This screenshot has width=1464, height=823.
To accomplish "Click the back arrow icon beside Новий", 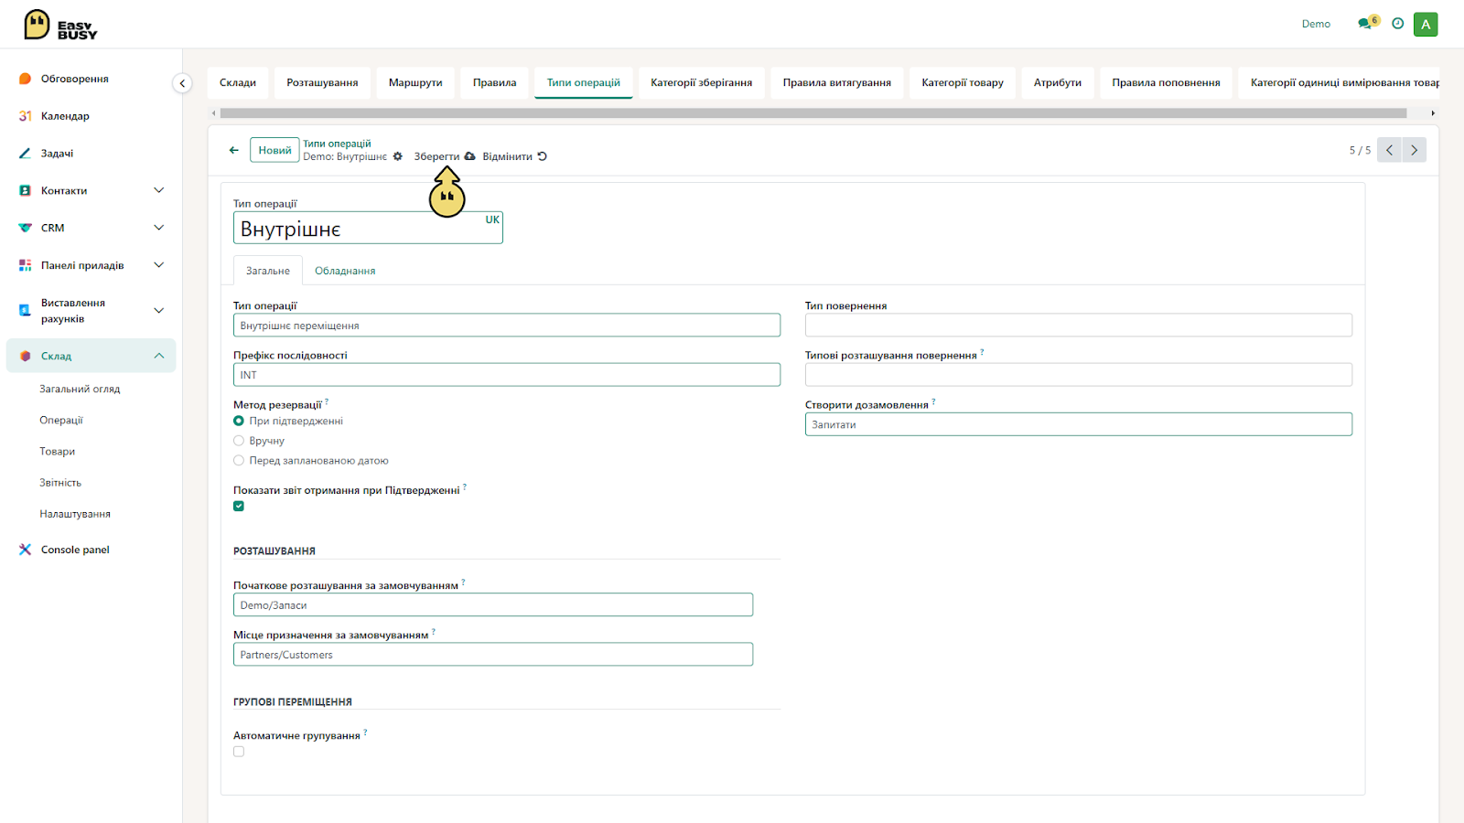I will [233, 150].
